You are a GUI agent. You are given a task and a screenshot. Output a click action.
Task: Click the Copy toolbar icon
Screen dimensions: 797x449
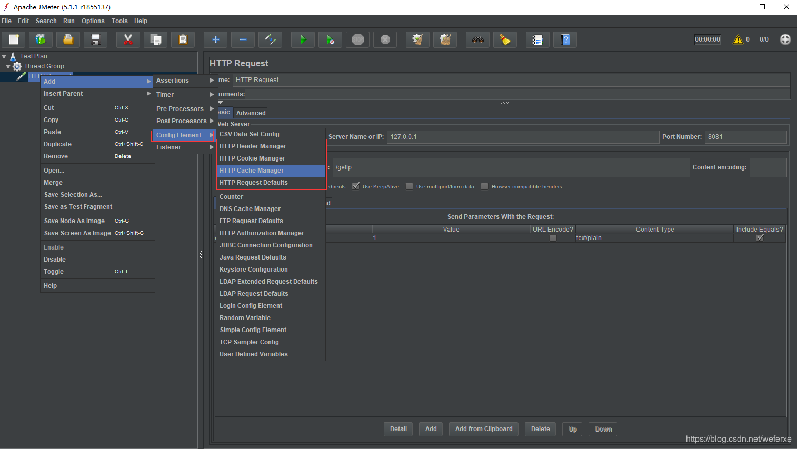coord(155,39)
